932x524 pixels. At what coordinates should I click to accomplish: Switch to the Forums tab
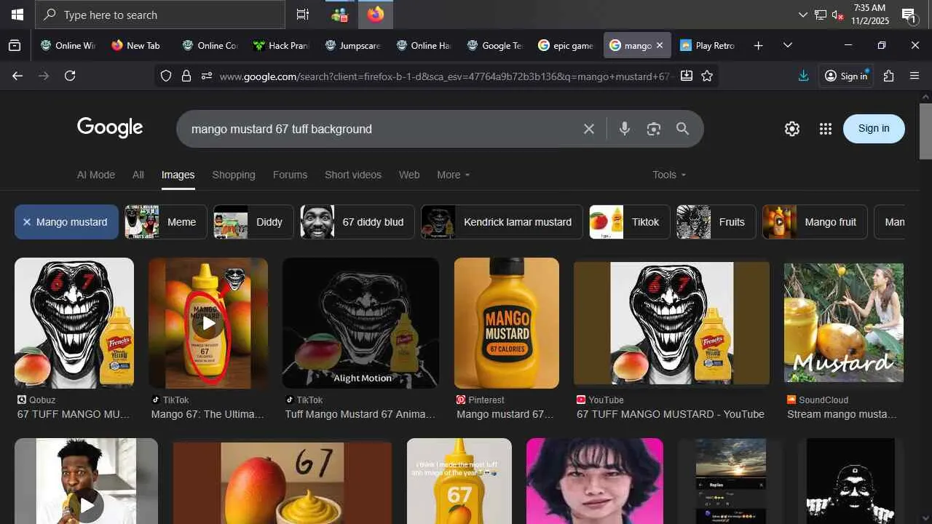coord(290,175)
